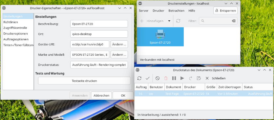Click the save attributes floppy icon
The image size is (274, 120).
[x=199, y=78]
